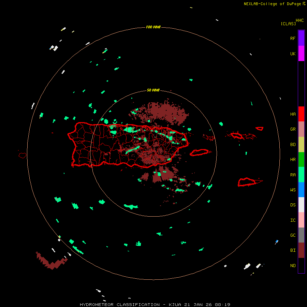Click the ND legend label
Screen dimensions: 307x307
coord(293,266)
